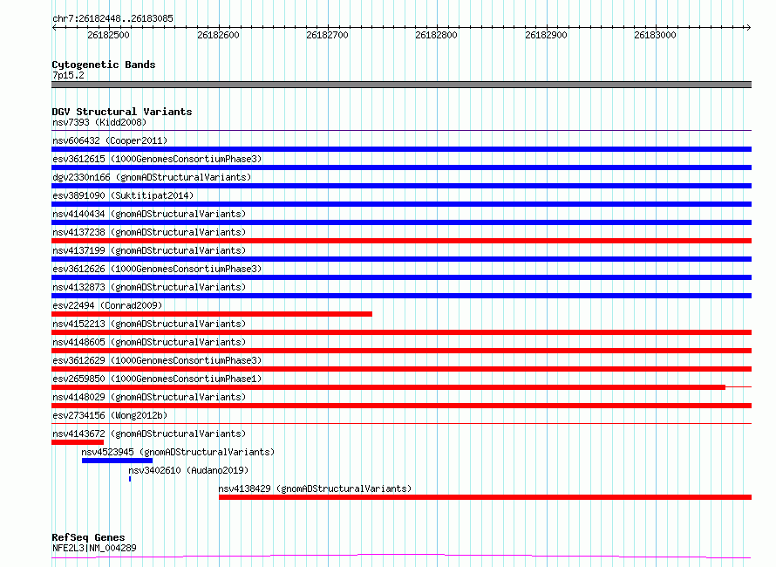Click the blue bar under esv3891090
This screenshot has height=567, width=776.
[401, 204]
